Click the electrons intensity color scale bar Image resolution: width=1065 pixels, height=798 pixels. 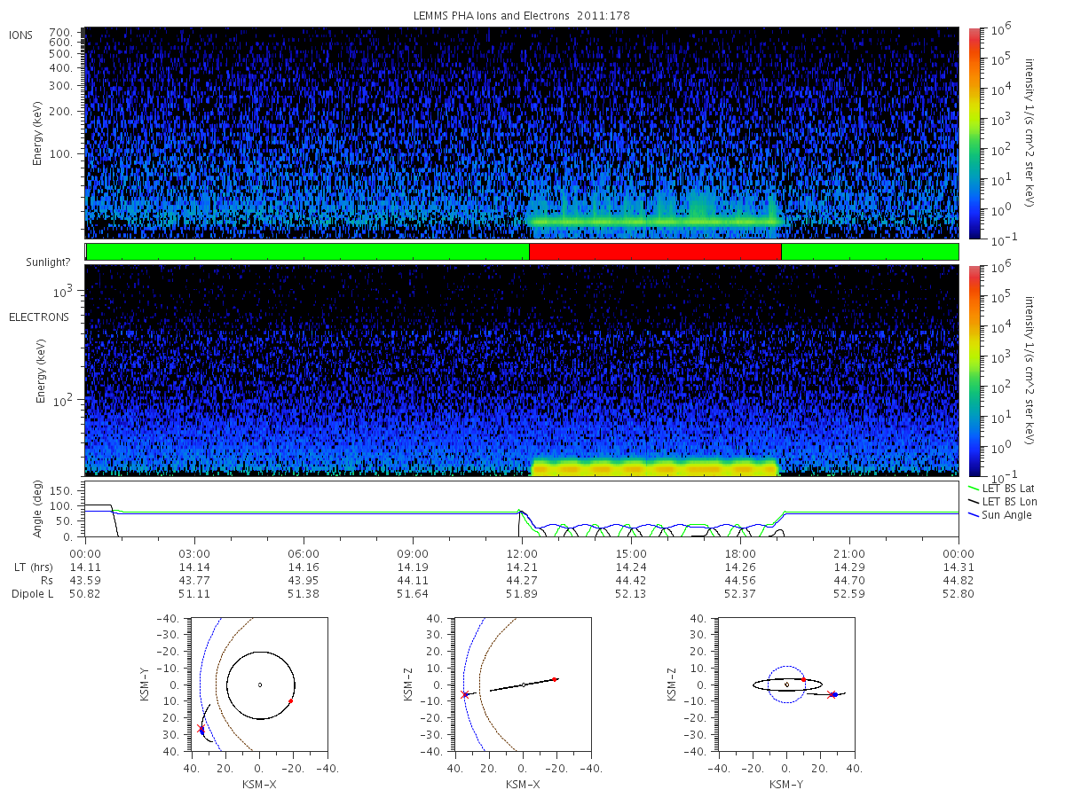coord(974,371)
